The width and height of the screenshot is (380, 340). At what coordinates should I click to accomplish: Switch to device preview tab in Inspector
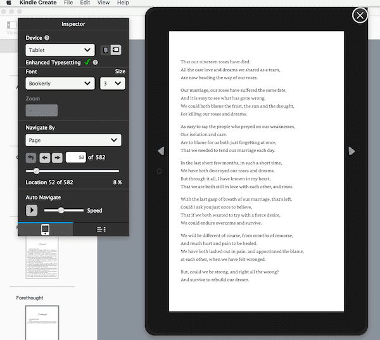pyautogui.click(x=46, y=229)
